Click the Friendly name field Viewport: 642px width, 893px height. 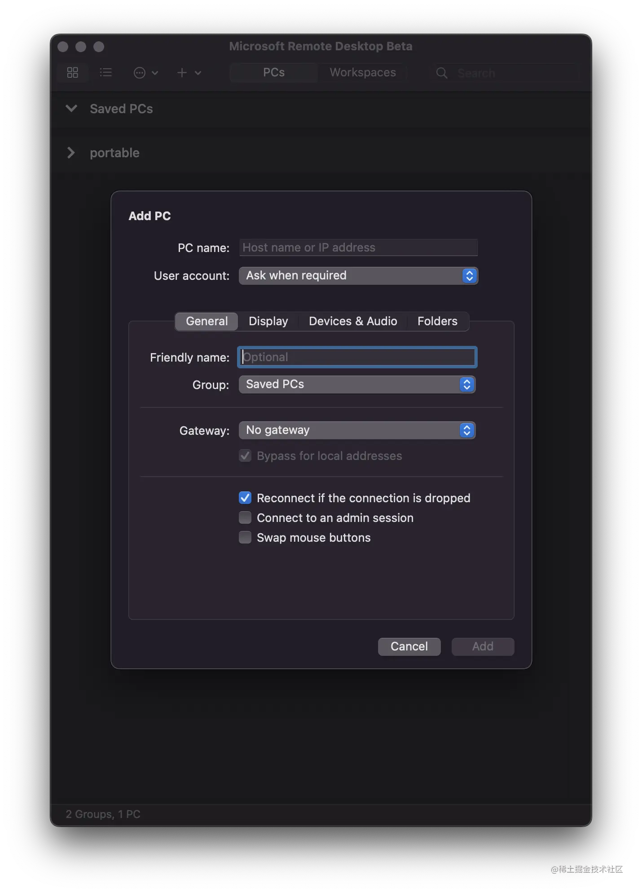click(x=357, y=358)
